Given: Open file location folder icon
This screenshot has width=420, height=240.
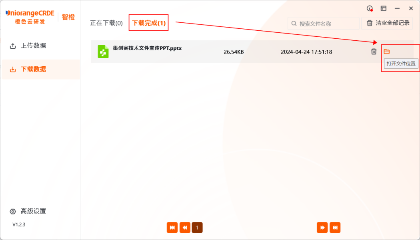Looking at the screenshot, I should pos(386,52).
